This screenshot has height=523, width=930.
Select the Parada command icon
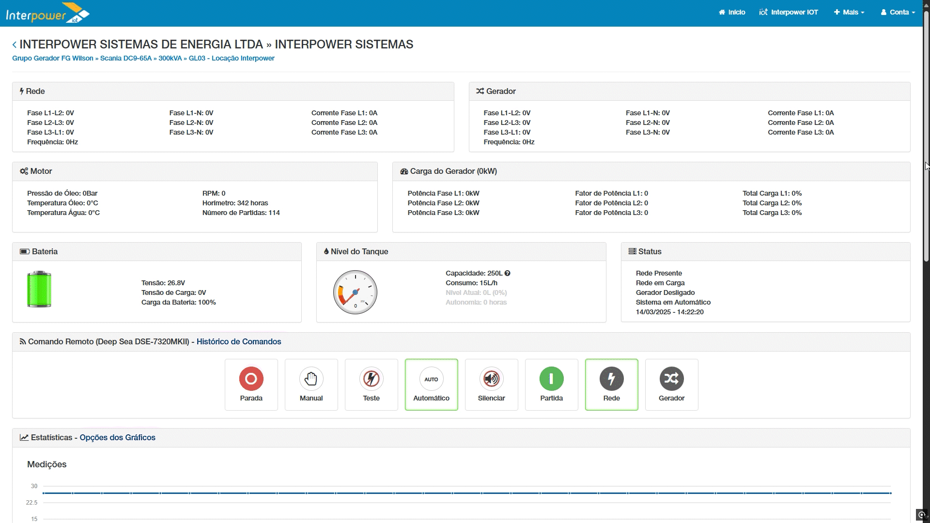[x=251, y=379]
